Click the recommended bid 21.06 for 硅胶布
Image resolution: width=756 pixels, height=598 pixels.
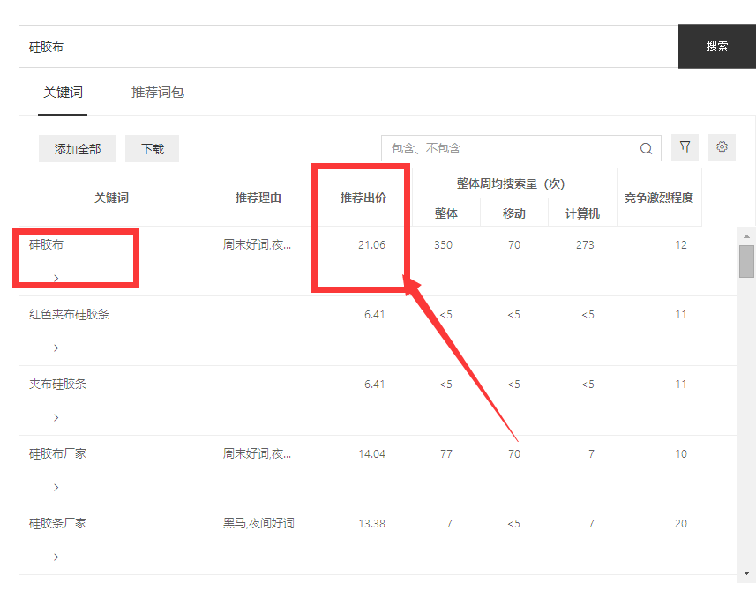click(x=371, y=245)
